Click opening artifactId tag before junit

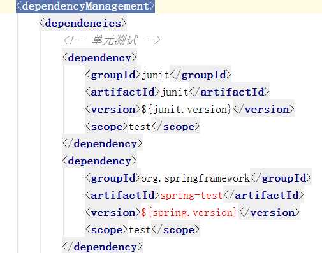click(122, 92)
